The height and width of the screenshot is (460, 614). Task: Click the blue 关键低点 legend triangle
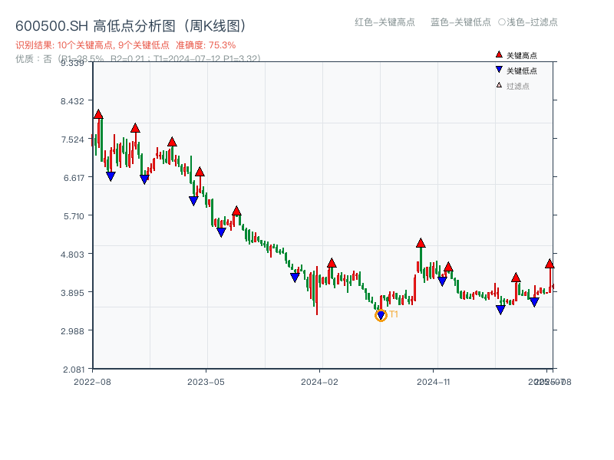(x=499, y=70)
